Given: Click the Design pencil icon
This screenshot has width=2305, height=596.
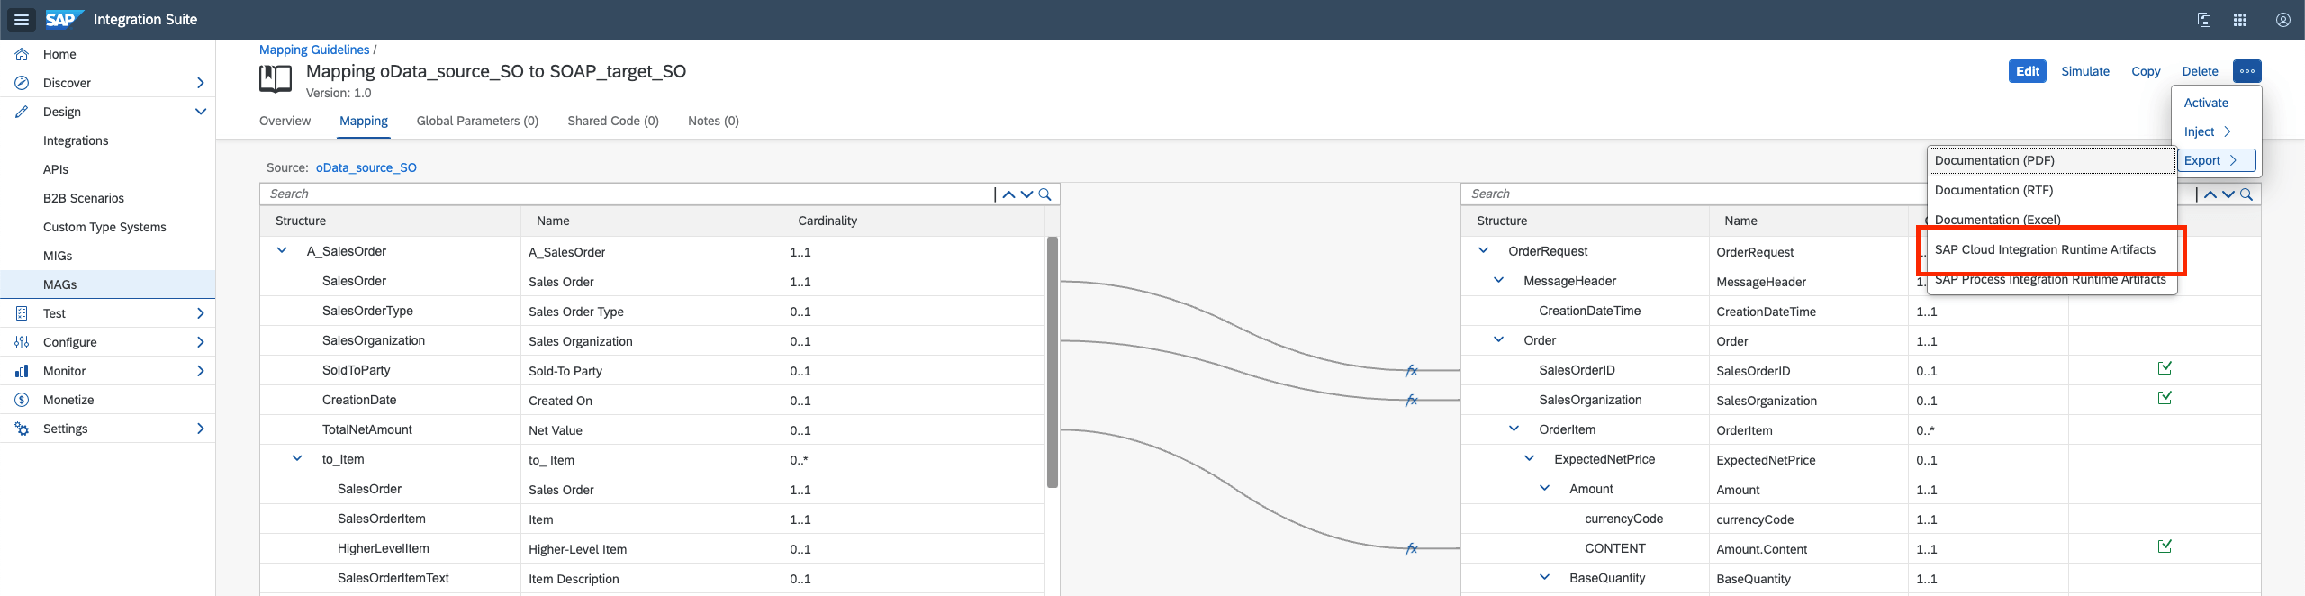Looking at the screenshot, I should [x=22, y=112].
